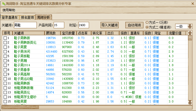Close the 淘词助手 window
196x111 pixels.
[x=193, y=4]
